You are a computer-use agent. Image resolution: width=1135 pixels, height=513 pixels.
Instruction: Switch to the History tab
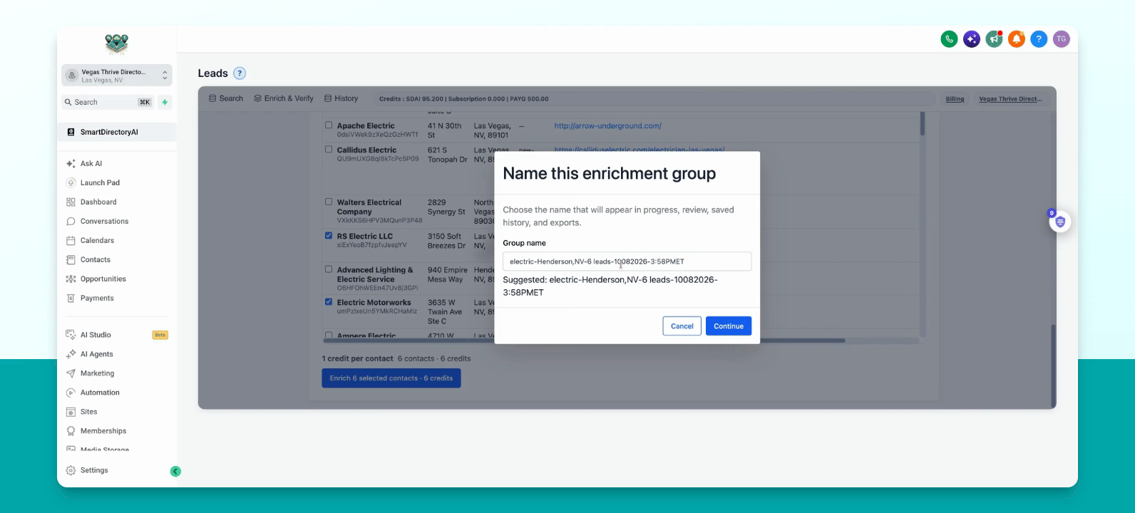(x=341, y=98)
